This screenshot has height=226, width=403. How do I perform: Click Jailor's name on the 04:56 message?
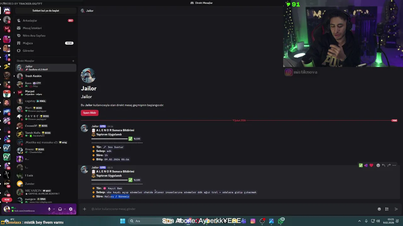(x=95, y=126)
